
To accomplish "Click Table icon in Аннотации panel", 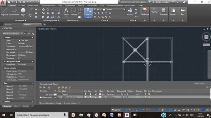I will [79, 17].
